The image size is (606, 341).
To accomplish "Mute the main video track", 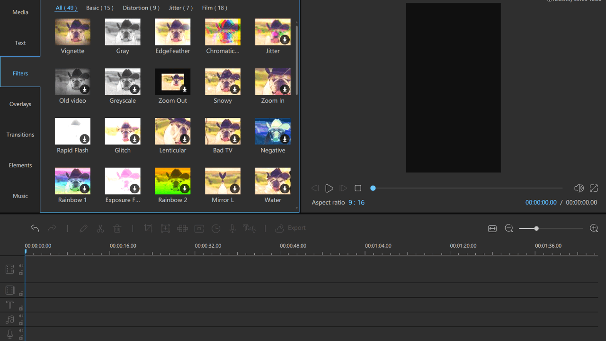I will tap(21, 266).
